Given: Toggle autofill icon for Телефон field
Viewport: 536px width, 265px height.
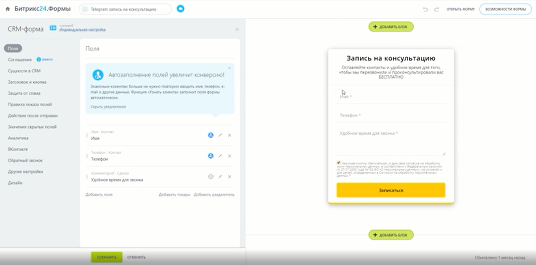Looking at the screenshot, I should (211, 156).
